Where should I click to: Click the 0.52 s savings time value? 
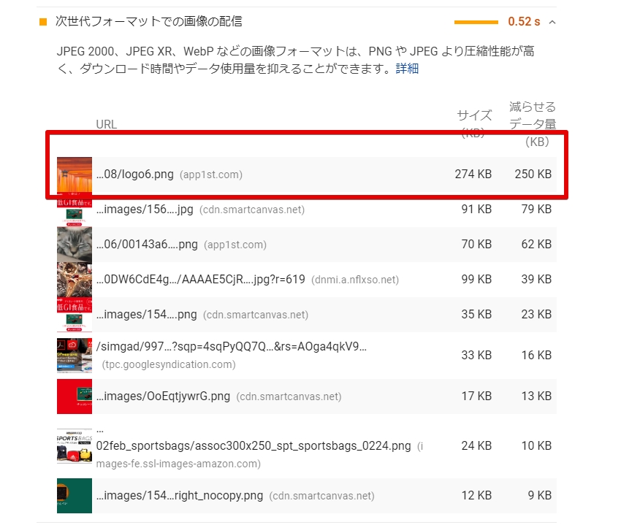point(524,21)
